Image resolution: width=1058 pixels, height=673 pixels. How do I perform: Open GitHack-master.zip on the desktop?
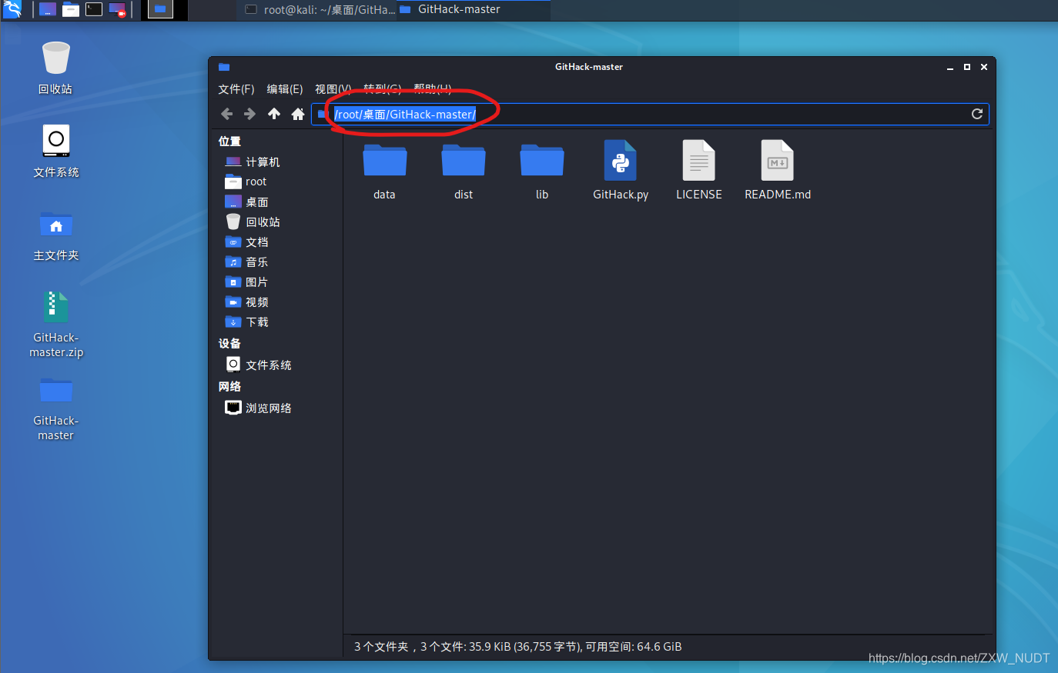[x=55, y=315]
